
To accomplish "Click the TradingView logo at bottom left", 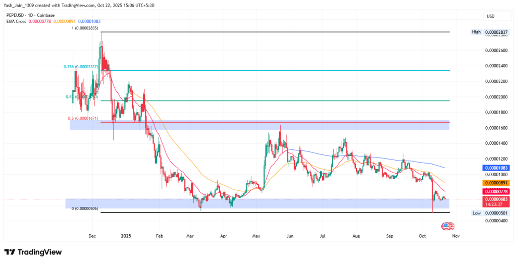I will tap(33, 251).
